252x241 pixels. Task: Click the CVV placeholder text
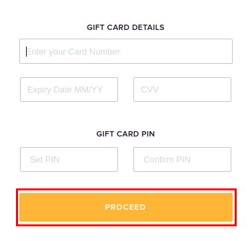(x=150, y=90)
